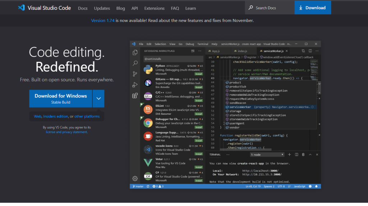Viewport: 368px width, 206px height.
Task: Click the Python extension icon
Action: pos(148,69)
